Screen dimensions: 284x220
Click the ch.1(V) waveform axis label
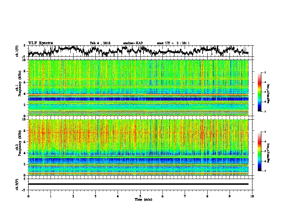click(x=17, y=51)
